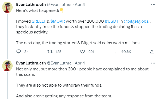Open the $MOVR cashtag link
The width and height of the screenshot is (158, 99).
pos(58,21)
